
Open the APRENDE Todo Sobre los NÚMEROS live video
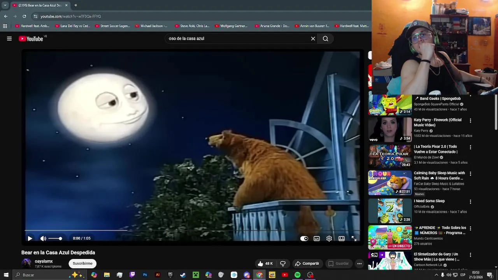click(x=390, y=237)
